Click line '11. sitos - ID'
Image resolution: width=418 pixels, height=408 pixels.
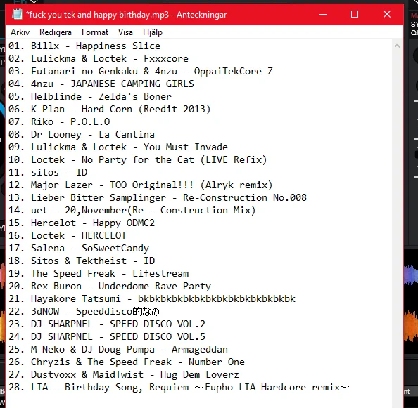coord(48,172)
